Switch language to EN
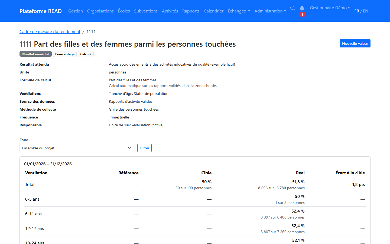This screenshot has height=244, width=390. tap(366, 11)
